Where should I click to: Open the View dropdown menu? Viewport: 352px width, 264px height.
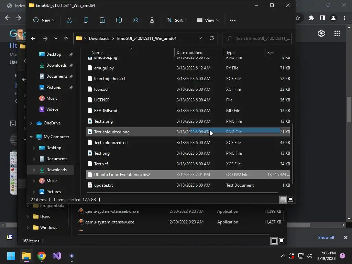tap(207, 20)
